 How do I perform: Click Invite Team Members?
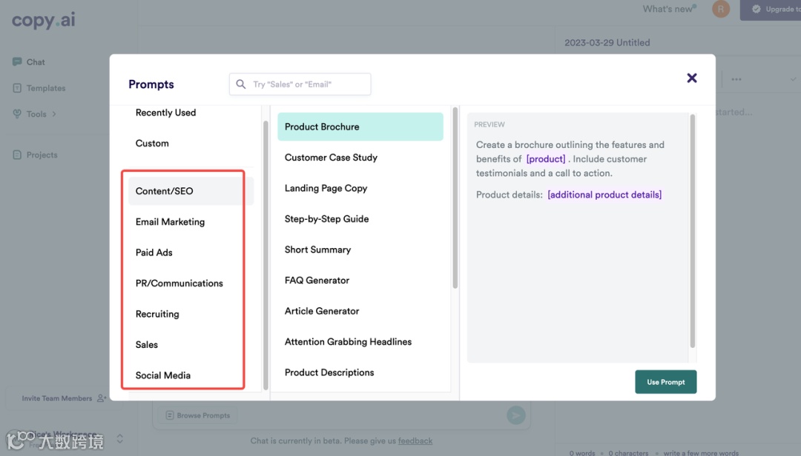point(64,398)
